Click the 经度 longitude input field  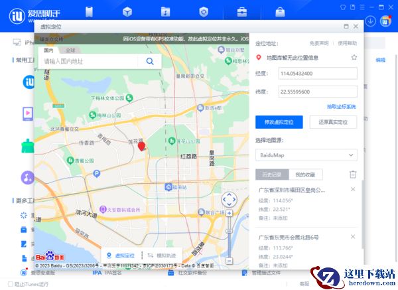(318, 74)
